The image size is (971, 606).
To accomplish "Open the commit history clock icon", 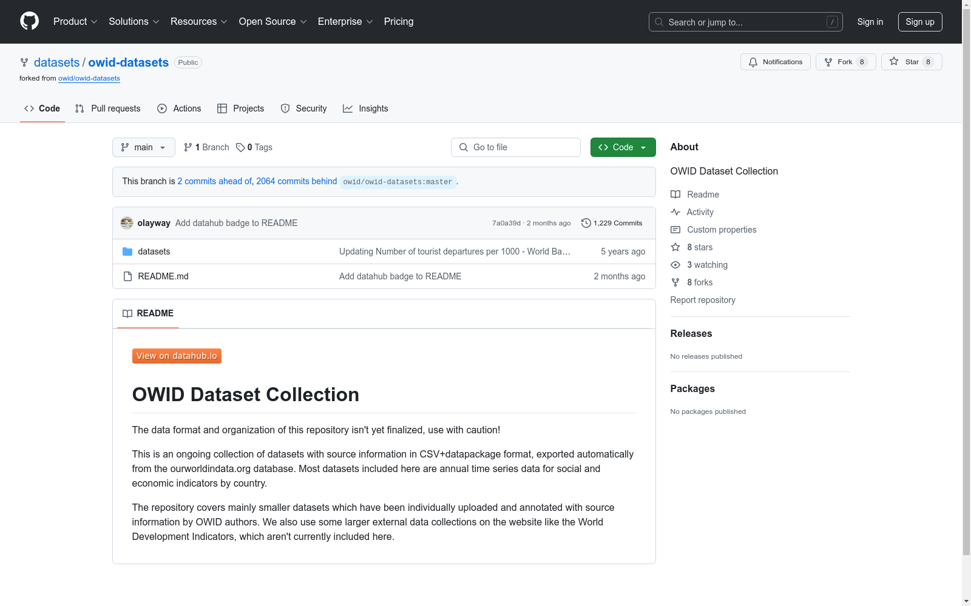I will point(586,222).
